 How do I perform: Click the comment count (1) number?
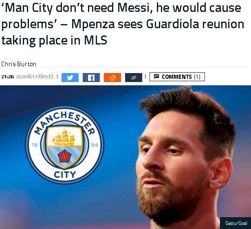coord(197,77)
